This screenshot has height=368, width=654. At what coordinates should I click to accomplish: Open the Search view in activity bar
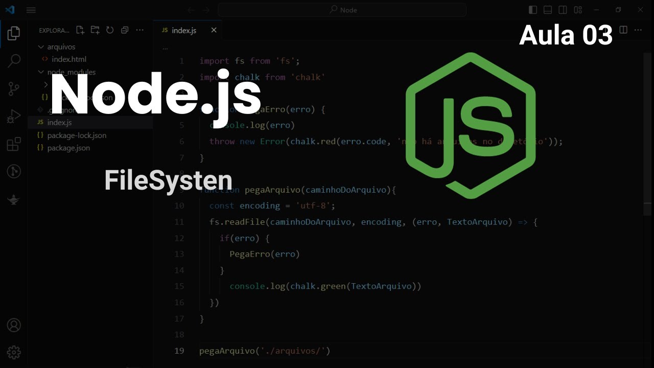click(14, 61)
